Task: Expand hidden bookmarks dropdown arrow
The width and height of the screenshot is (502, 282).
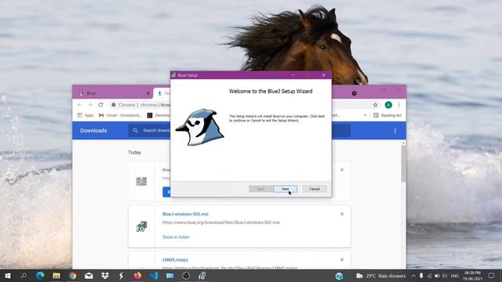Action: pos(365,115)
